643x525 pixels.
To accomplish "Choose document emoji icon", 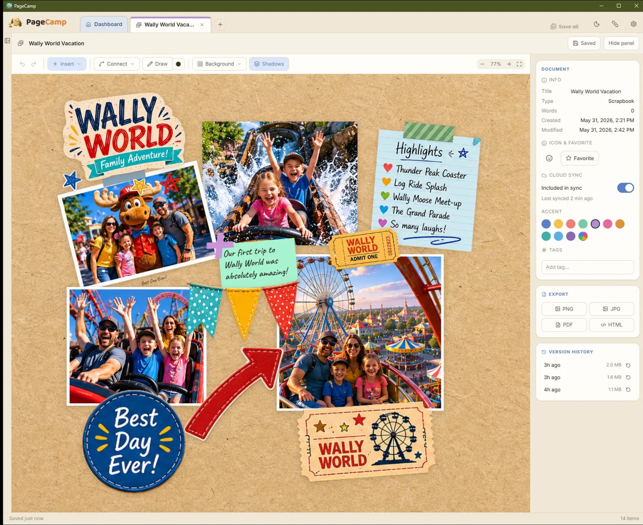I will click(x=549, y=158).
